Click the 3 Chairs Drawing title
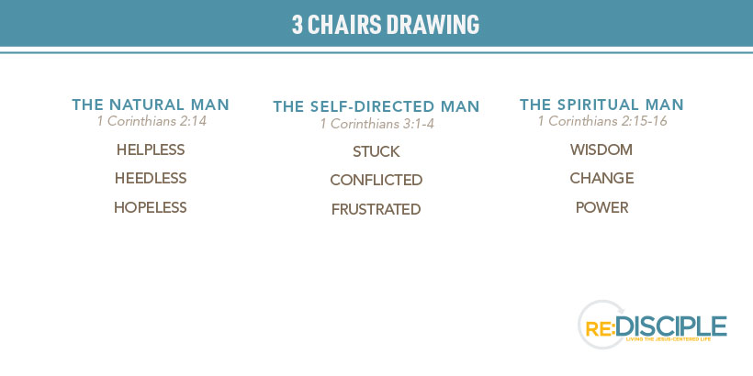This screenshot has width=753, height=376. pyautogui.click(x=386, y=25)
